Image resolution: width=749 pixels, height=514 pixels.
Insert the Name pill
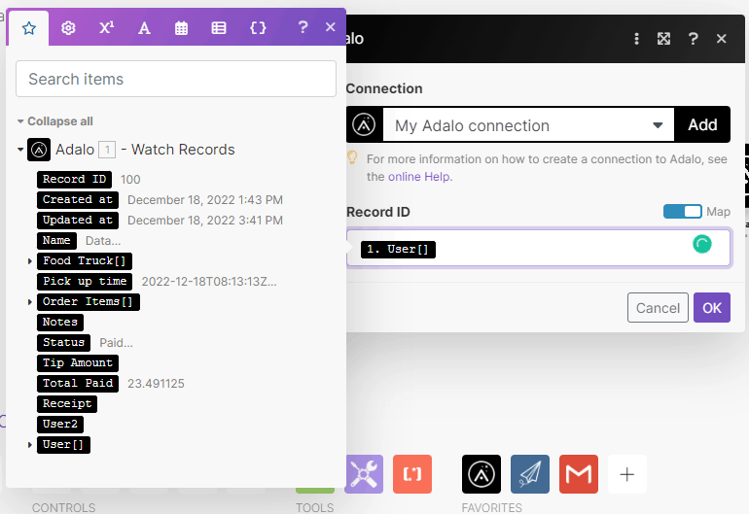point(56,241)
